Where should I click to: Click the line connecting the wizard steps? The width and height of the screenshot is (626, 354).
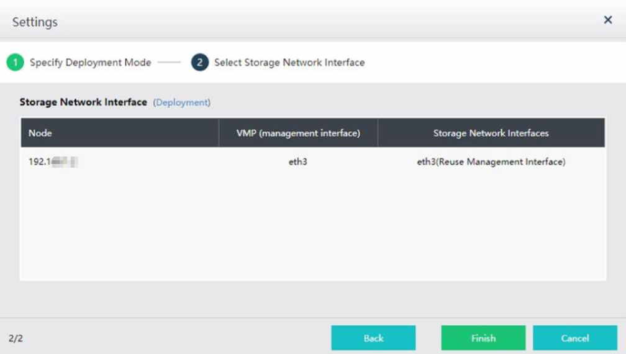coord(169,63)
